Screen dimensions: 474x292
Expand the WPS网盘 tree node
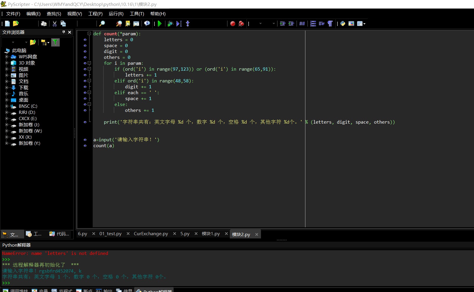(x=7, y=57)
